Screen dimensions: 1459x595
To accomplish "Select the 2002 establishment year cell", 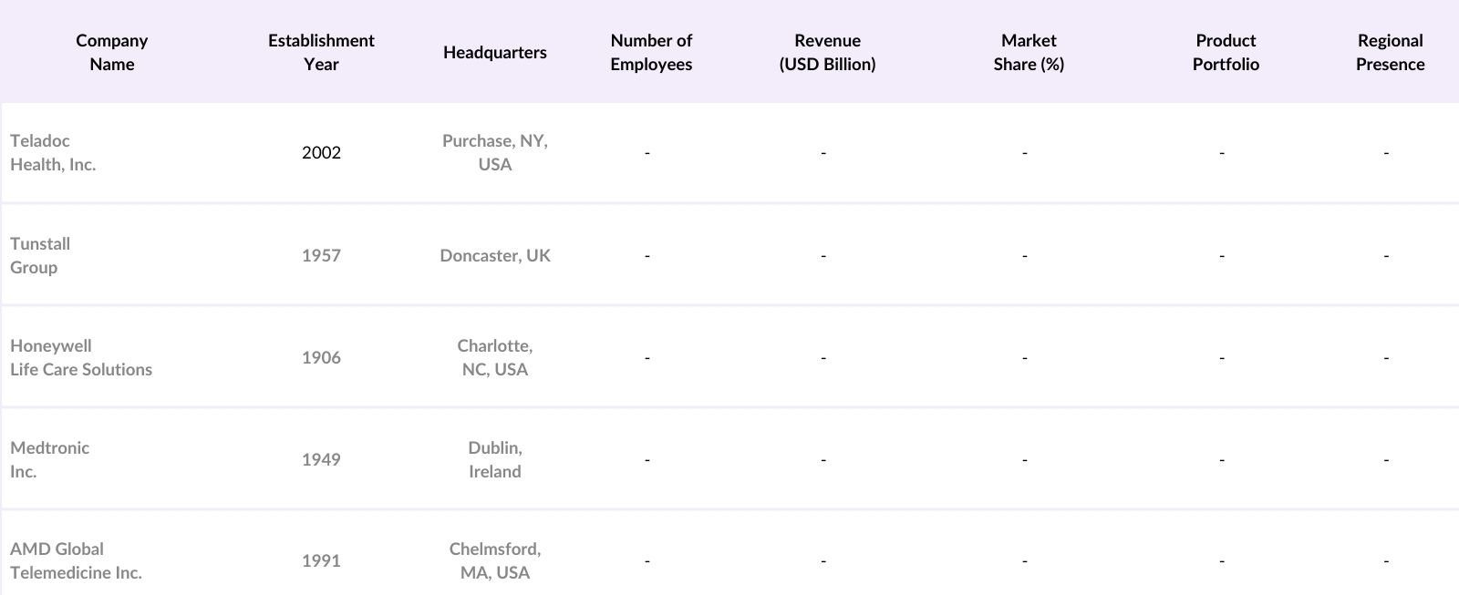I will (x=321, y=152).
